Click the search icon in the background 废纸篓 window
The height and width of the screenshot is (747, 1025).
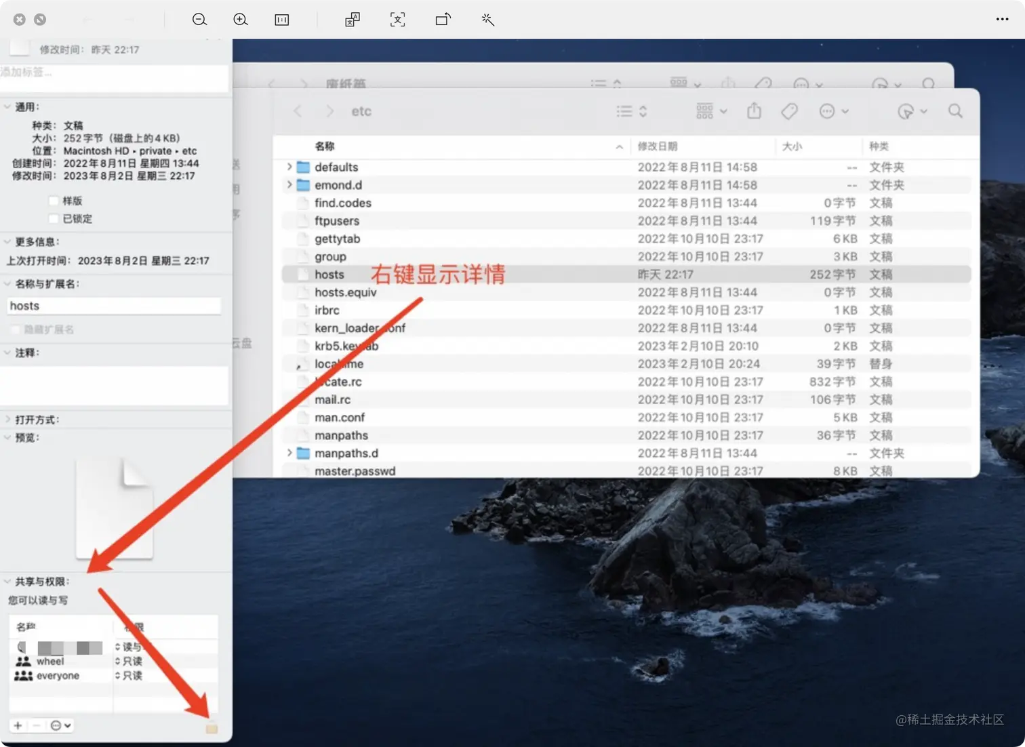[x=929, y=83]
